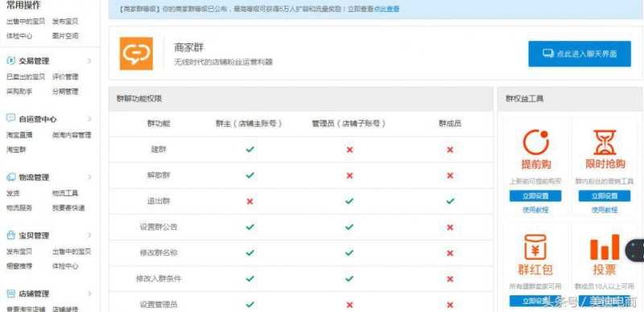Open 发布宝贝 under 宝贝管理
Image resolution: width=644 pixels, height=312 pixels.
19,251
